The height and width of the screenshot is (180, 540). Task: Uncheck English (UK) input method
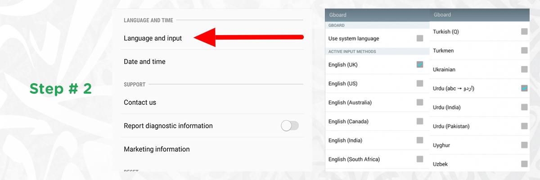pyautogui.click(x=420, y=65)
